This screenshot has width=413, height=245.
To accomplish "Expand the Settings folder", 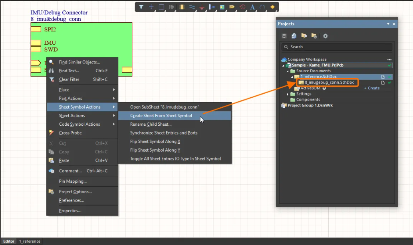I will point(288,94).
